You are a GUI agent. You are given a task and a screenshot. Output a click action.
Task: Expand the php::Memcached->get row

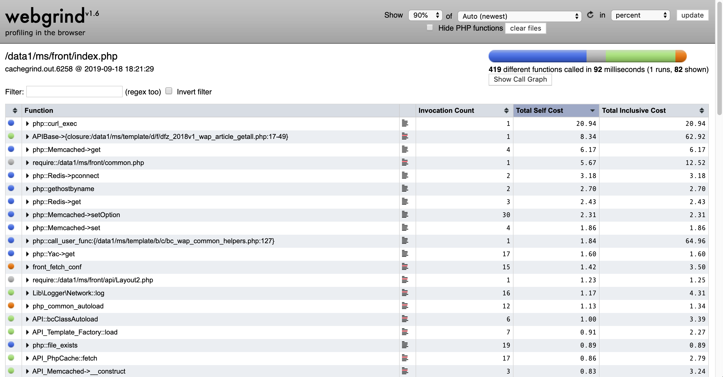coord(27,150)
